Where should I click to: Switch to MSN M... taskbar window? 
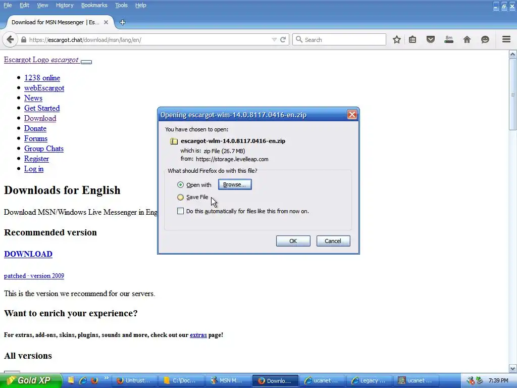(228, 380)
